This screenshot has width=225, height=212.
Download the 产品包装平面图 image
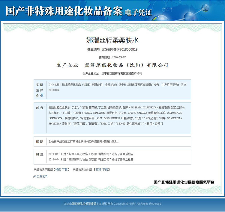(65, 169)
